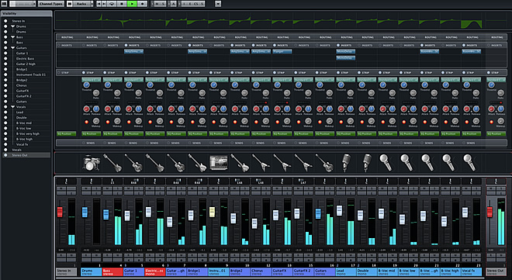Adjust the Instrument Track 01 yellow fader

coord(212,212)
